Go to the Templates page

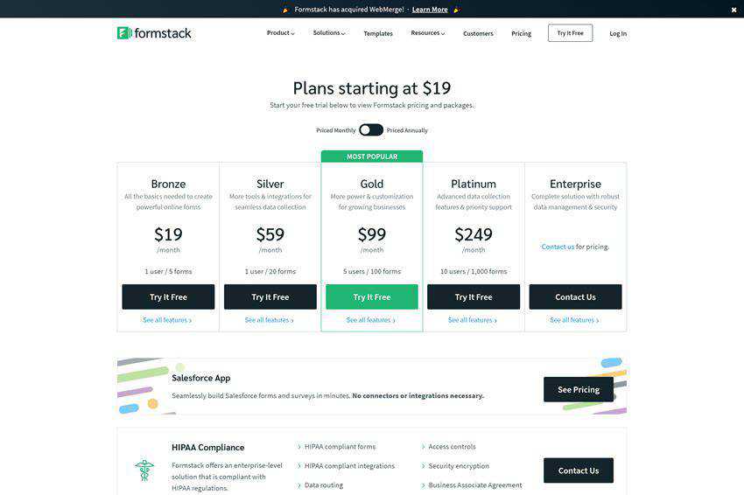[x=378, y=33]
